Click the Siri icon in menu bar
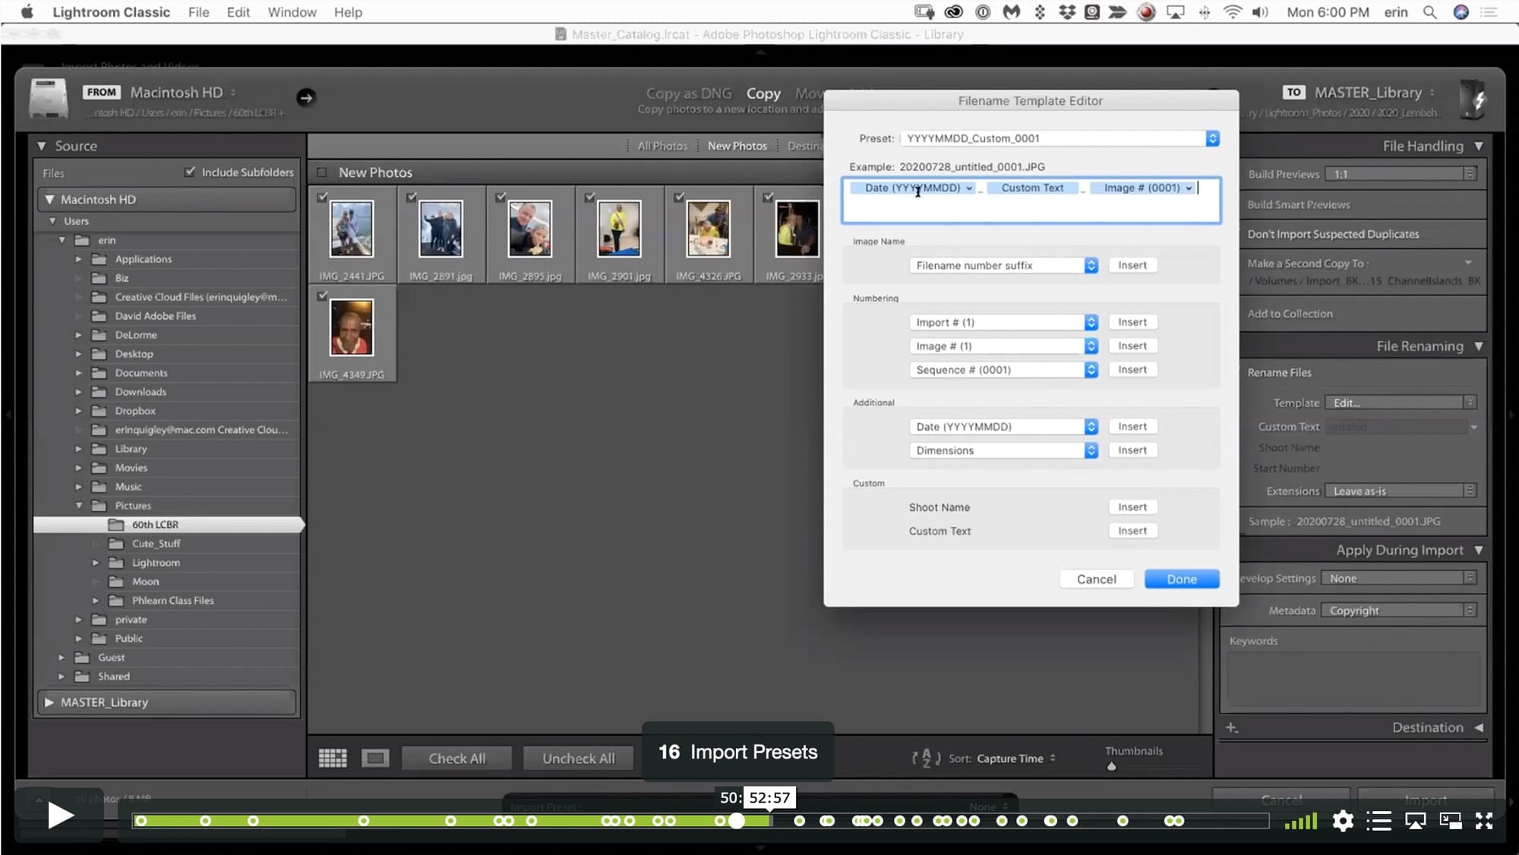Viewport: 1519px width, 855px height. click(1461, 12)
